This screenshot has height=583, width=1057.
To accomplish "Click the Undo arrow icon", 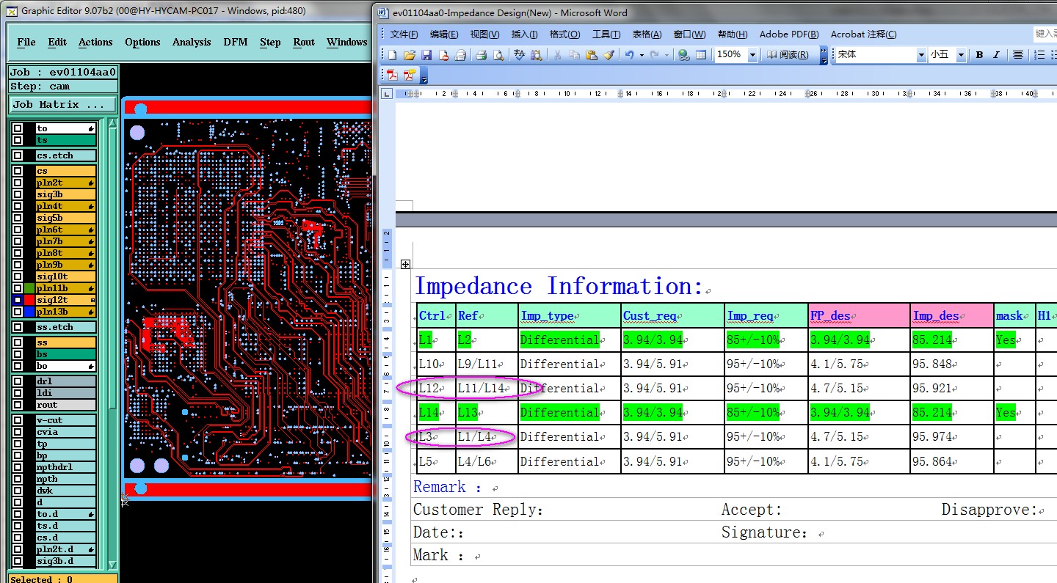I will click(x=629, y=55).
